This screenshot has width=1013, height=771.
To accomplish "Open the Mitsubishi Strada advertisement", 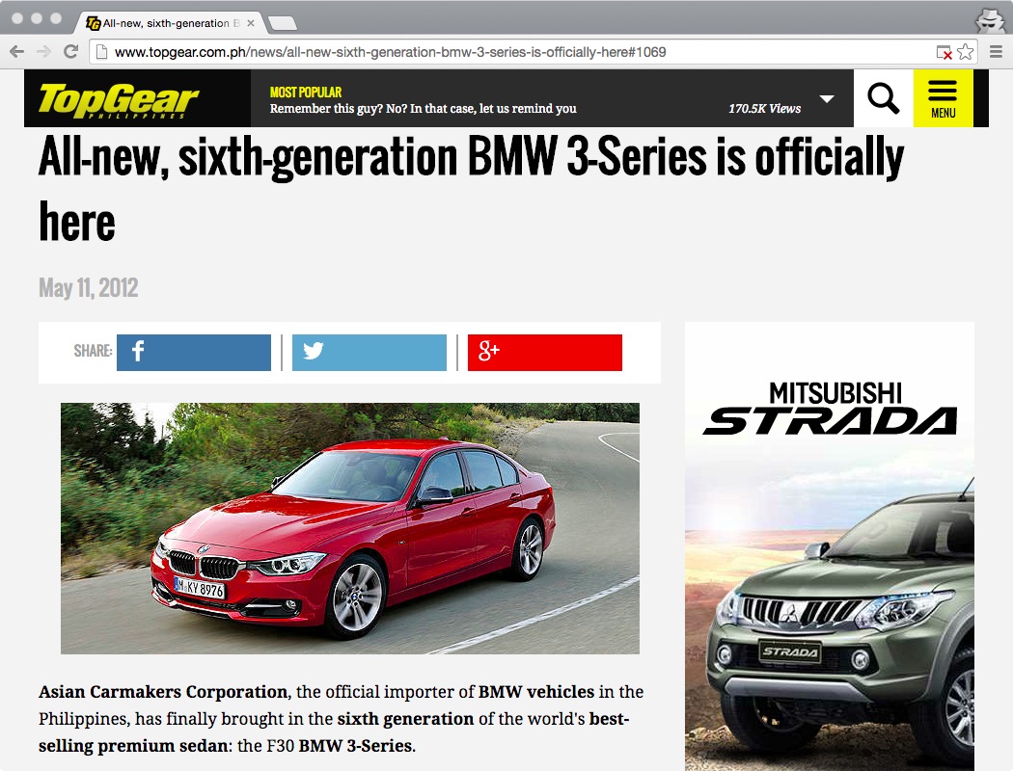I will tap(830, 546).
